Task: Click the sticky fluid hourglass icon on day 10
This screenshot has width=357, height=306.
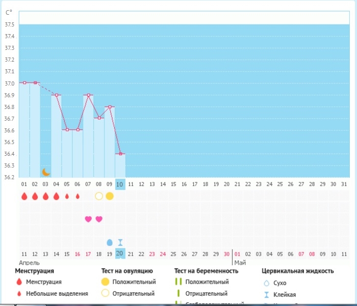Action: (120, 242)
